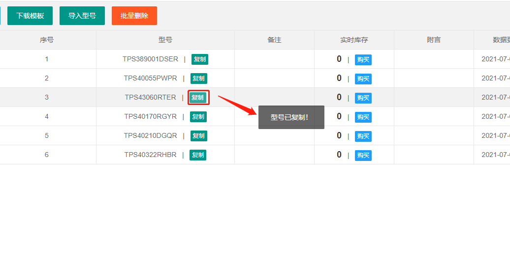Copy model TPS40170RGYR with 复制
Image resolution: width=510 pixels, height=265 pixels.
[198, 117]
